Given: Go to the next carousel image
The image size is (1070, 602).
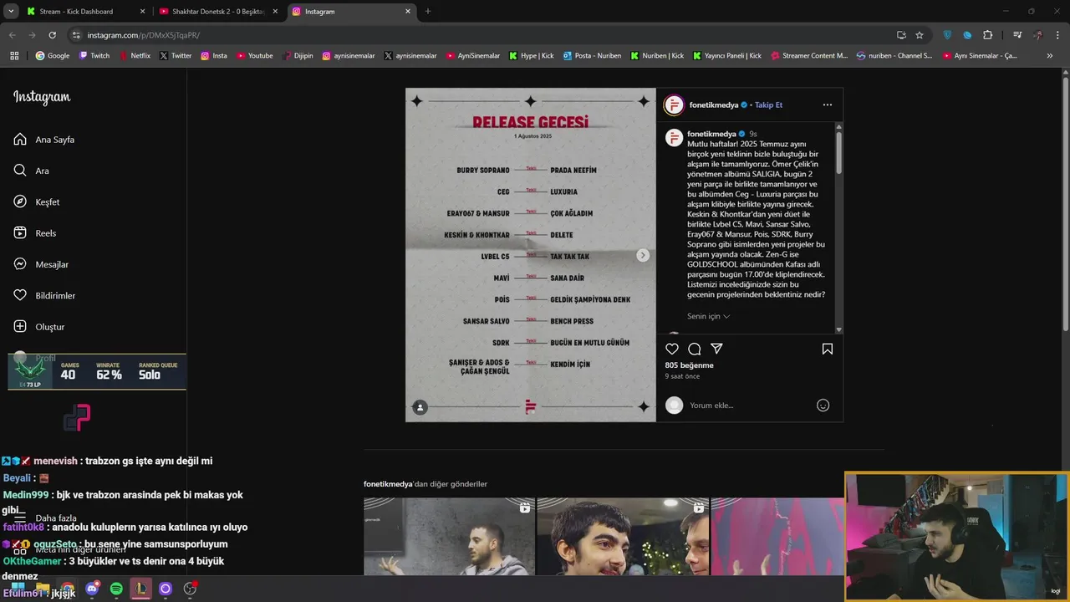Looking at the screenshot, I should click(643, 255).
